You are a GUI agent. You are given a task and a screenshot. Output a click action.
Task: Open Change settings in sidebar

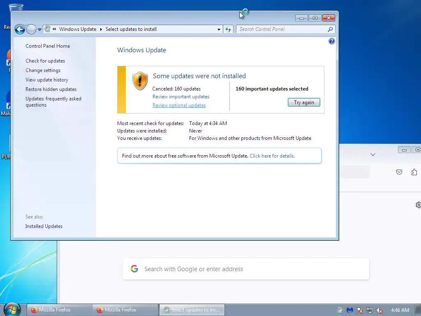(x=43, y=70)
